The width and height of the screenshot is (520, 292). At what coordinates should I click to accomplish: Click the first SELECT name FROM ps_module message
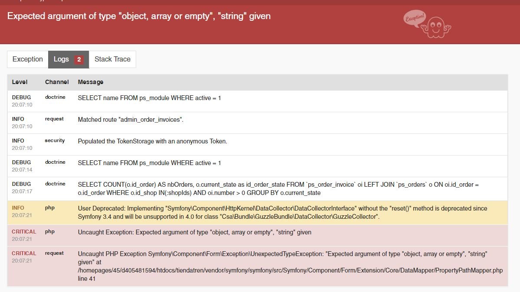[x=149, y=98]
